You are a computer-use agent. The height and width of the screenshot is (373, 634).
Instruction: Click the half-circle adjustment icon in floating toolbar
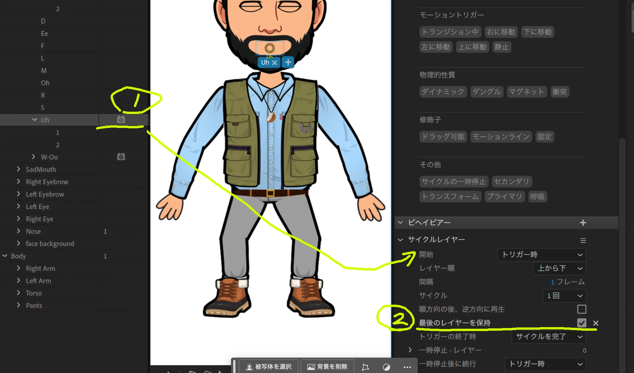click(386, 367)
